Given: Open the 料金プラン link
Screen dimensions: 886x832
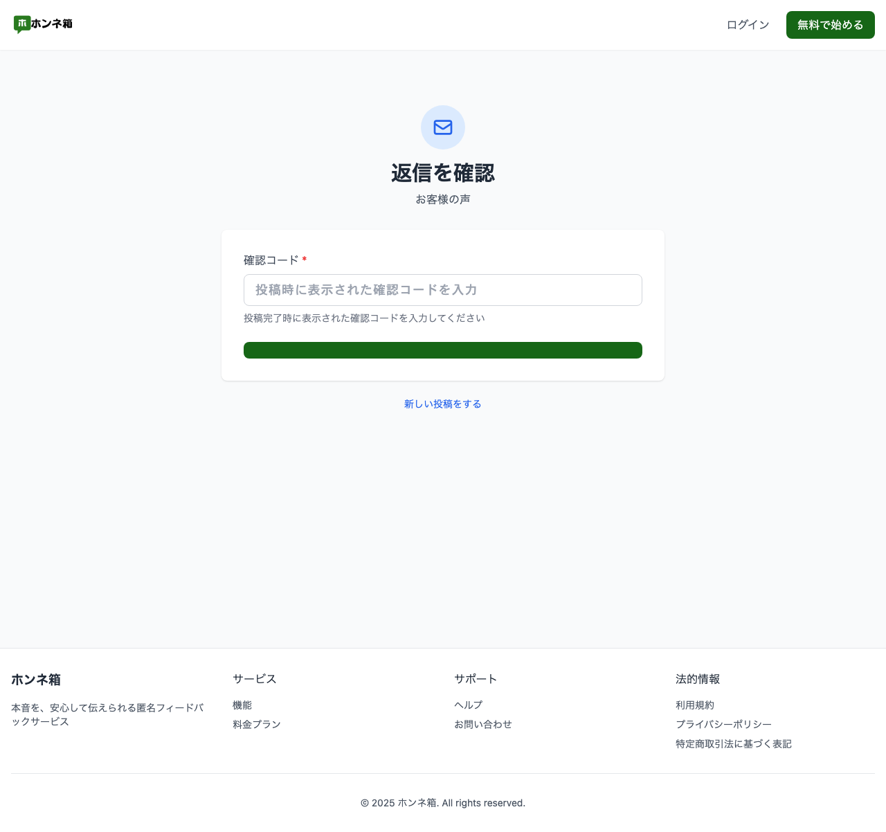Looking at the screenshot, I should click(x=256, y=725).
